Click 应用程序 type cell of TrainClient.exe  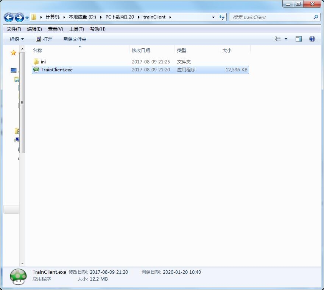[186, 69]
